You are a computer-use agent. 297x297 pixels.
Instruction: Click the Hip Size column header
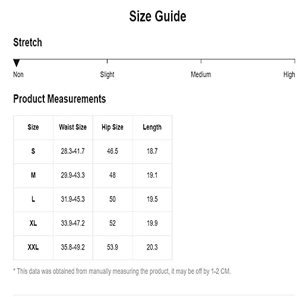tap(112, 127)
